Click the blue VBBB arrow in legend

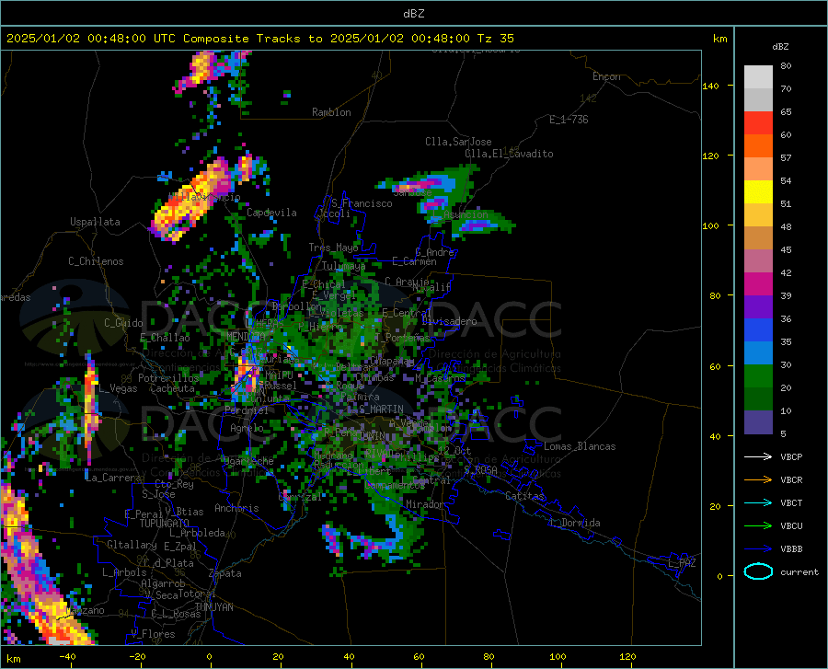758,549
